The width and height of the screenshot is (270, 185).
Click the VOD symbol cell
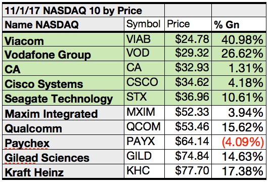pos(144,54)
